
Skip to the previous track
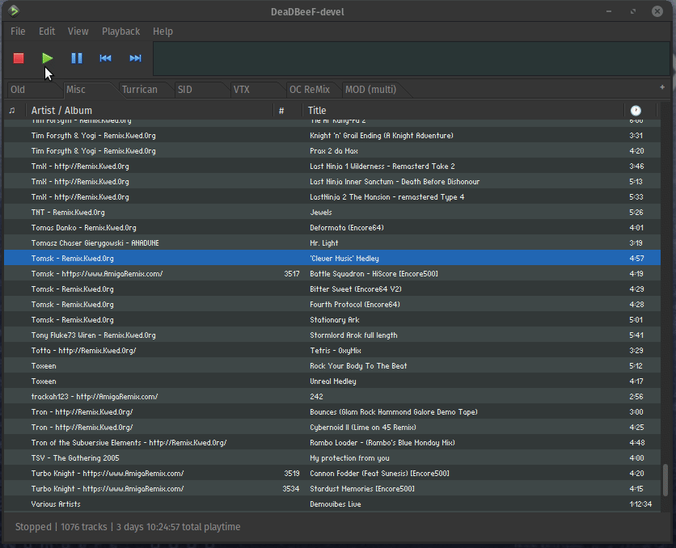click(x=106, y=58)
